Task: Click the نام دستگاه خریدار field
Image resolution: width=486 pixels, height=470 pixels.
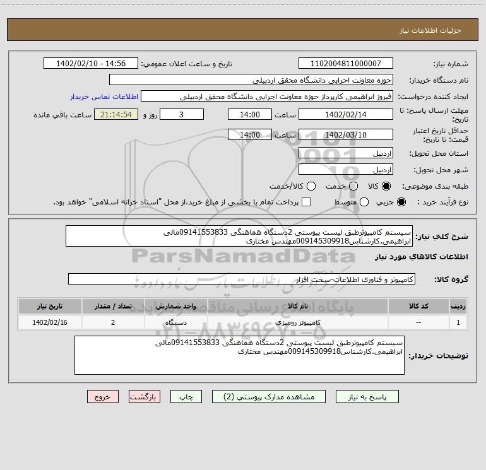Action: click(x=251, y=79)
